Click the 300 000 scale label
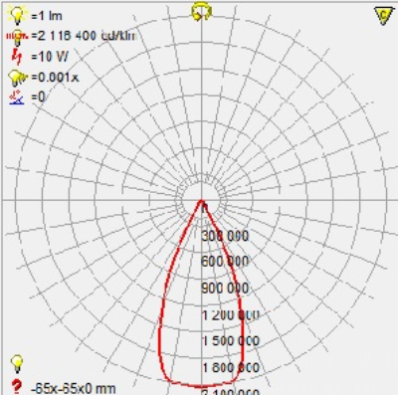 [225, 236]
